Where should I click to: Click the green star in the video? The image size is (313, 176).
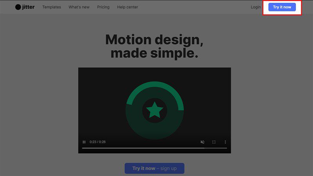[155, 110]
